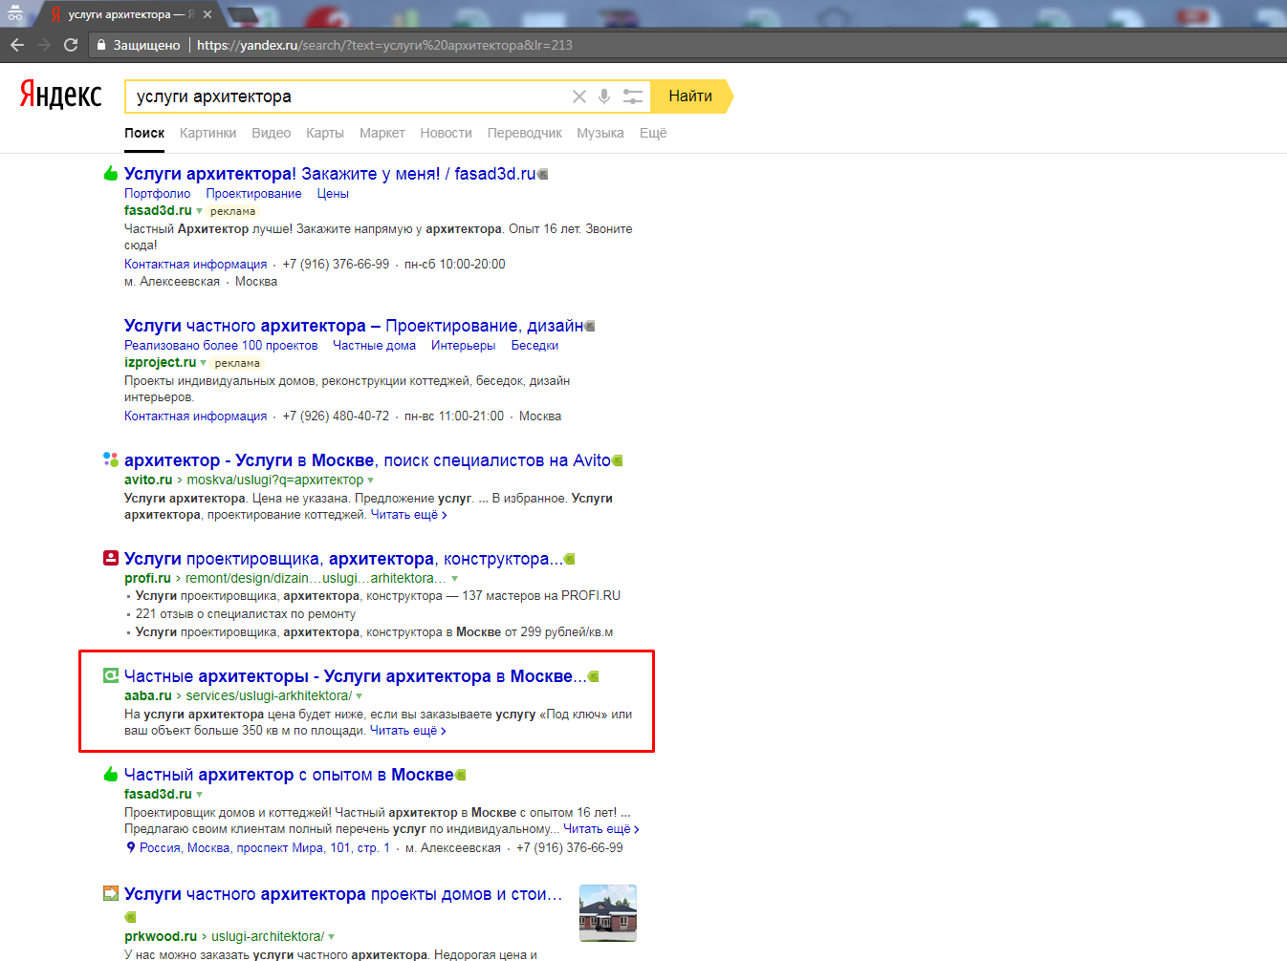Click the house thumbnail in prkwood.ru result
Screen dimensions: 1287x961
click(x=608, y=913)
